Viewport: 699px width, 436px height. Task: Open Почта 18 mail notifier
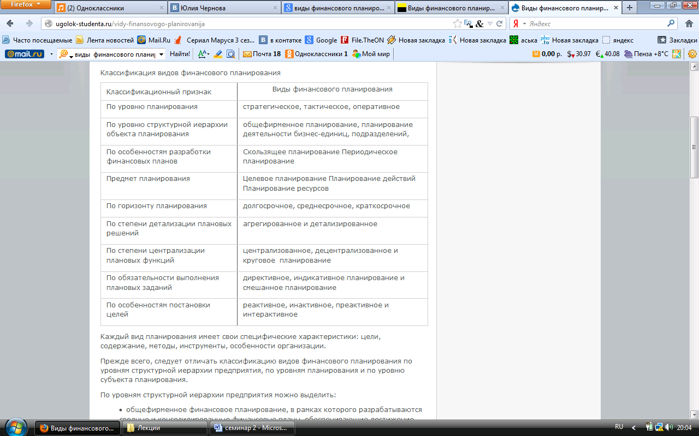(x=262, y=54)
